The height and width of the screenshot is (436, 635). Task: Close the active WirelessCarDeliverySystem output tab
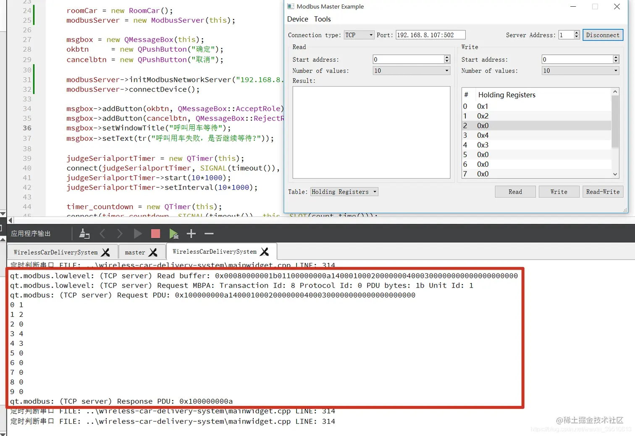(x=265, y=252)
